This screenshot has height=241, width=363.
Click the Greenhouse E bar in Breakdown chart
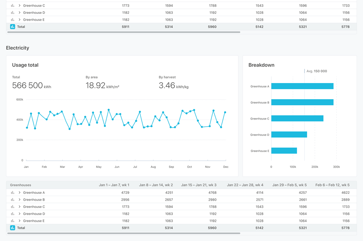tap(284, 151)
